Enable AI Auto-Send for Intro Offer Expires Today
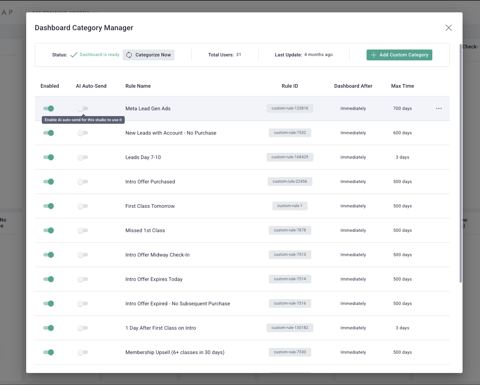 pos(83,279)
